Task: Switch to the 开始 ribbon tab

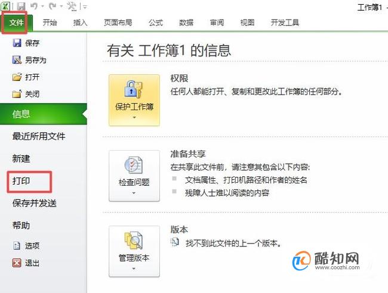Action: tap(50, 23)
